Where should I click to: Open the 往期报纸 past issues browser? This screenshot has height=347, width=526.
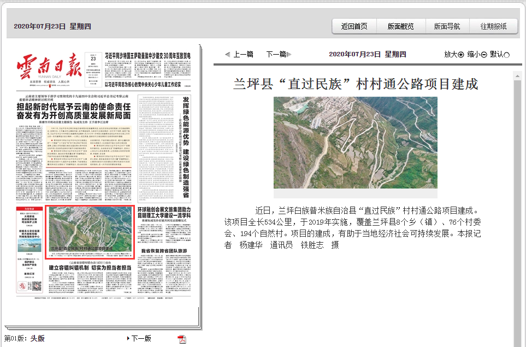click(x=494, y=26)
